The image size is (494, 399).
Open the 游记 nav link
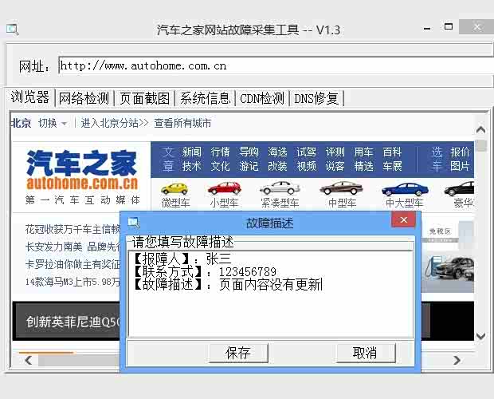[249, 166]
